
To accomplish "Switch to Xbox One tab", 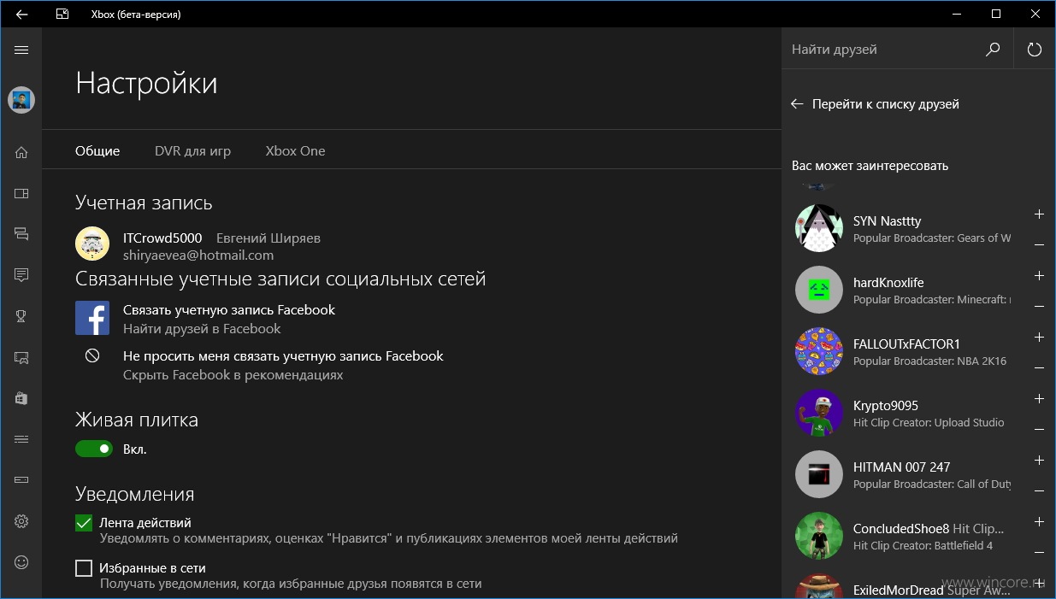I will pos(295,150).
